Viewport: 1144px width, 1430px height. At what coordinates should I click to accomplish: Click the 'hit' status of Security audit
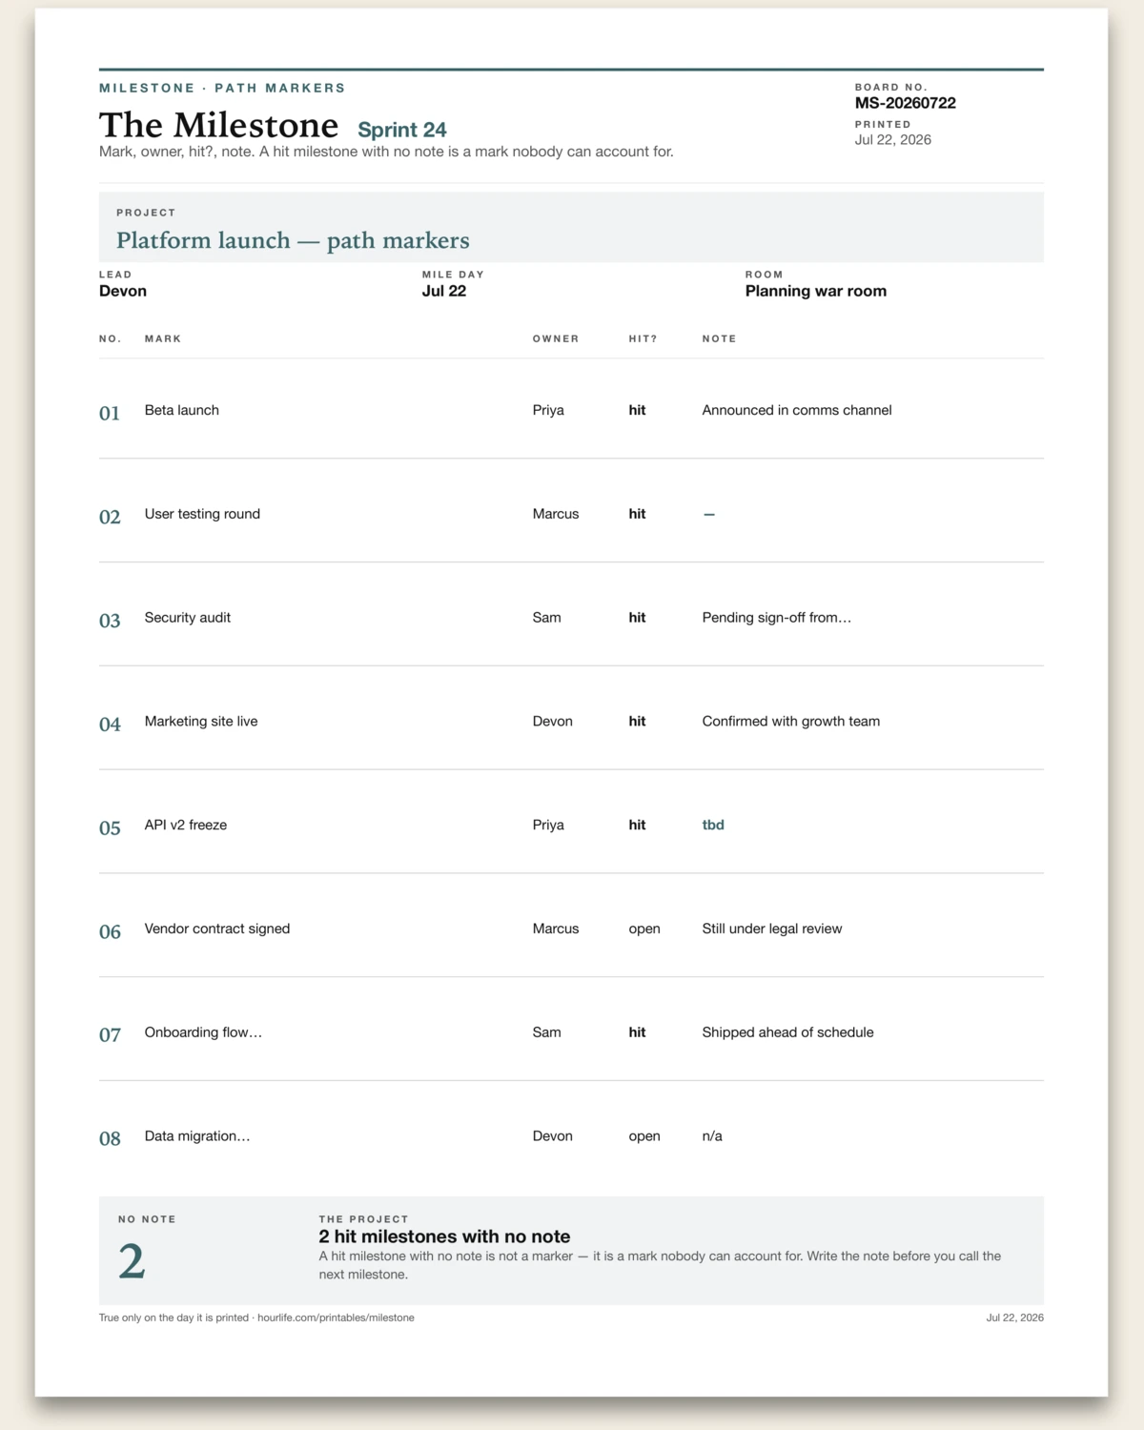pyautogui.click(x=637, y=618)
